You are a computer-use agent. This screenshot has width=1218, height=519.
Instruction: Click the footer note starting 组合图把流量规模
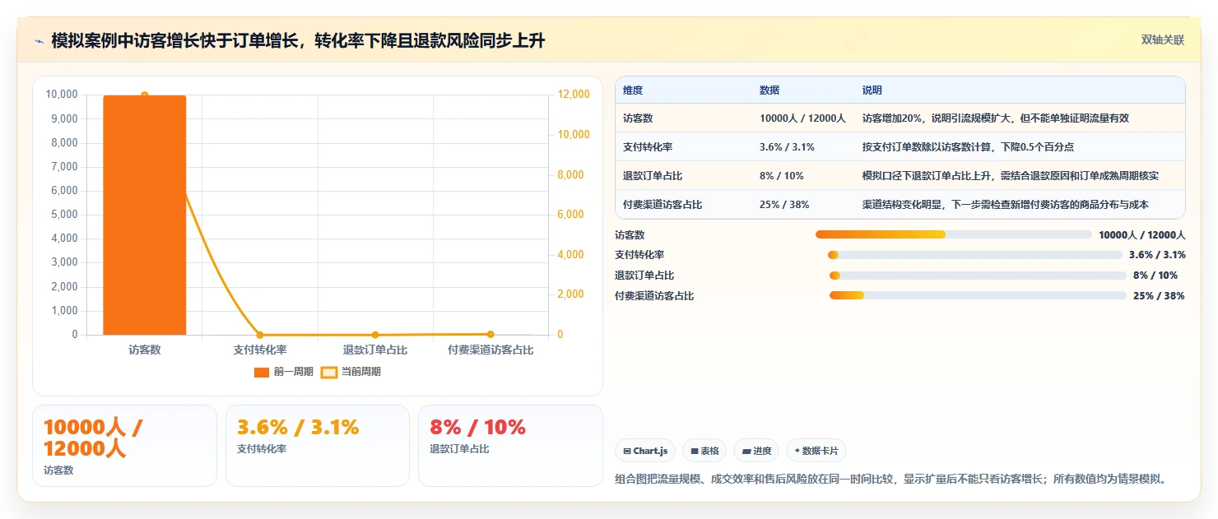pos(891,480)
